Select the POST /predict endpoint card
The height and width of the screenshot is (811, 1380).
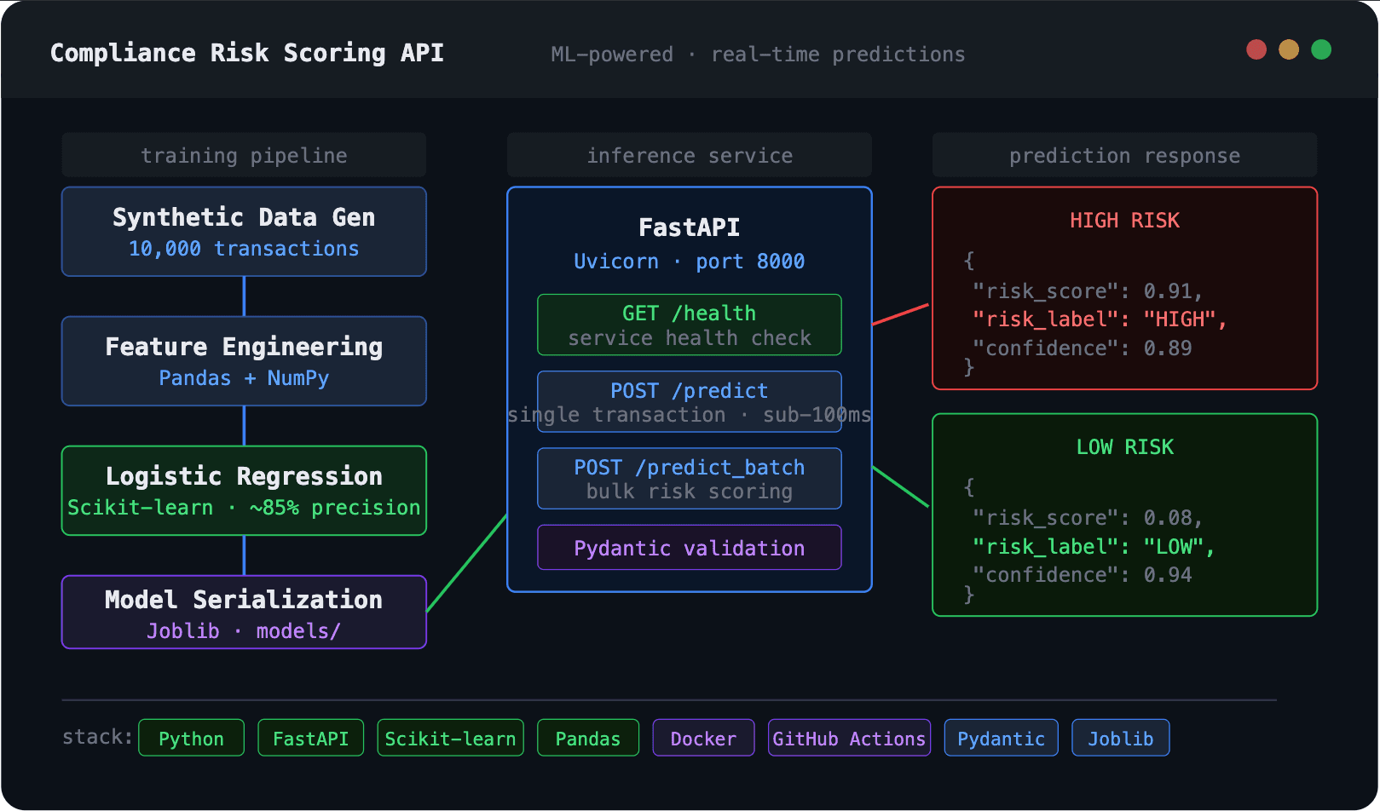[689, 401]
